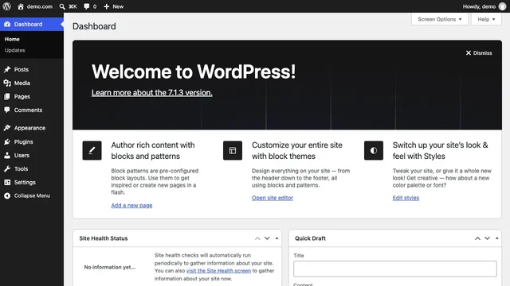This screenshot has width=510, height=286.
Task: Open the search command palette icon
Action: click(62, 6)
